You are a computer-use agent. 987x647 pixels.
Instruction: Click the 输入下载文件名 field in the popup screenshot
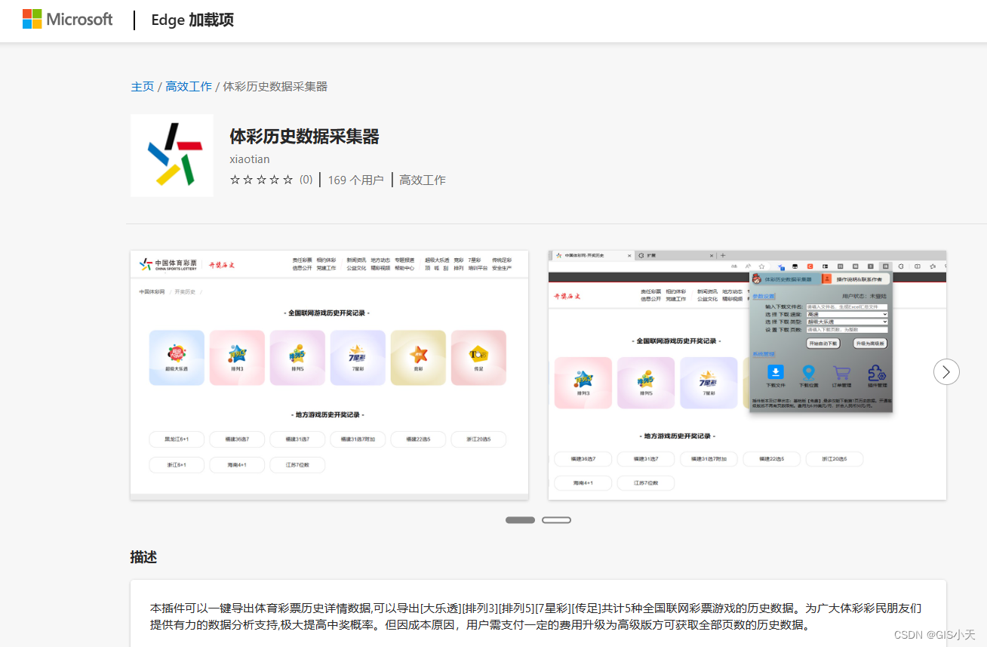click(847, 307)
